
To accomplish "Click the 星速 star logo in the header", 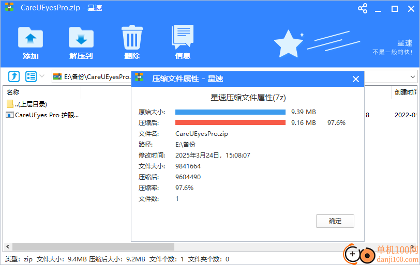I will pos(288,43).
